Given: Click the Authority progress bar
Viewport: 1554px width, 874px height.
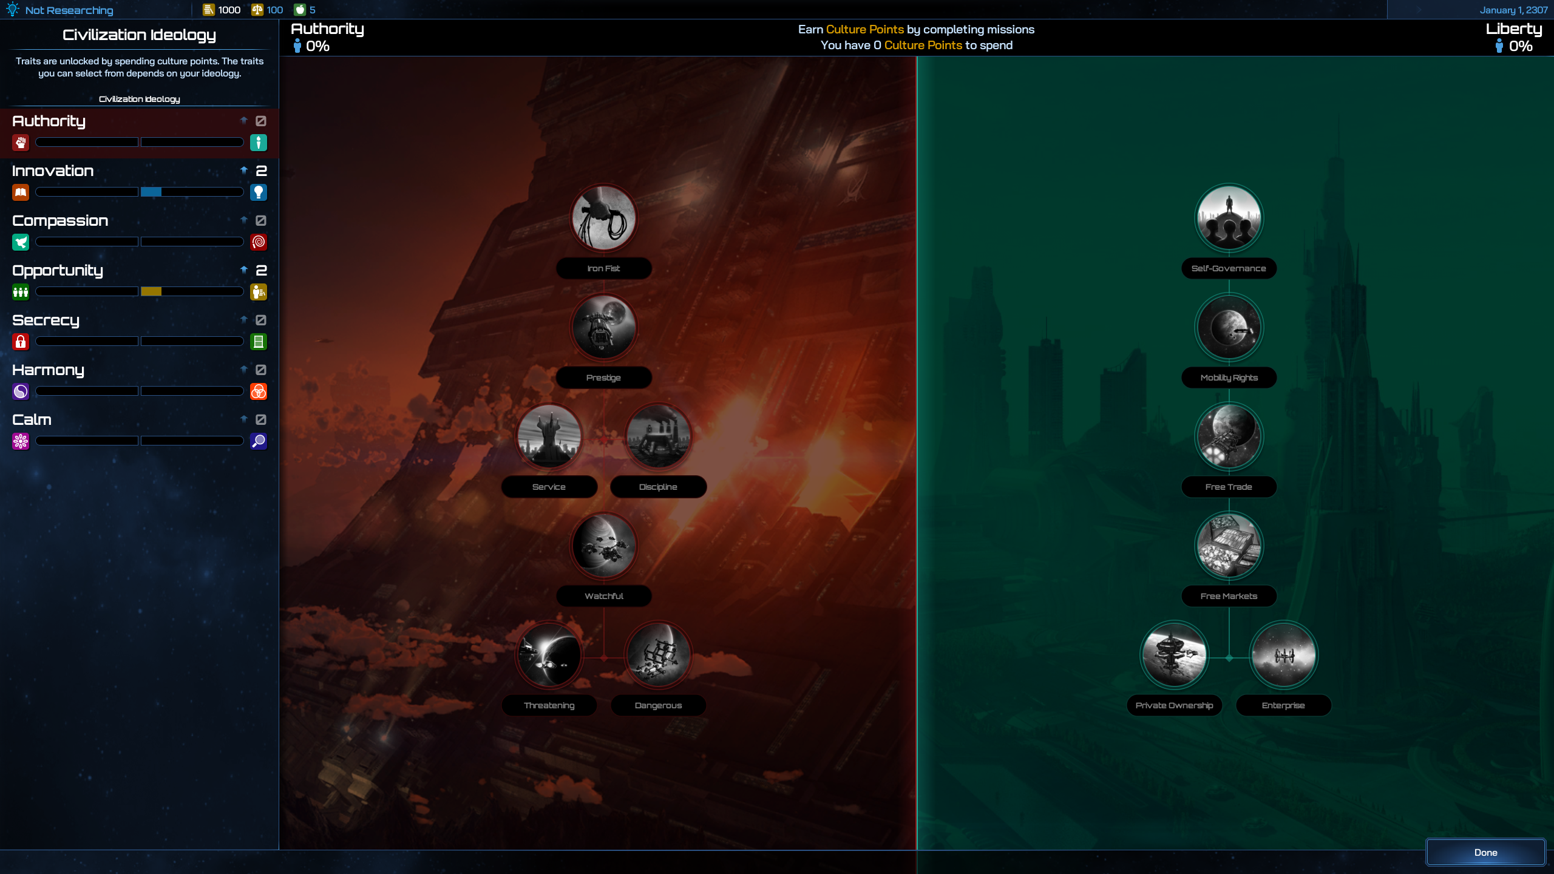Looking at the screenshot, I should click(x=140, y=142).
